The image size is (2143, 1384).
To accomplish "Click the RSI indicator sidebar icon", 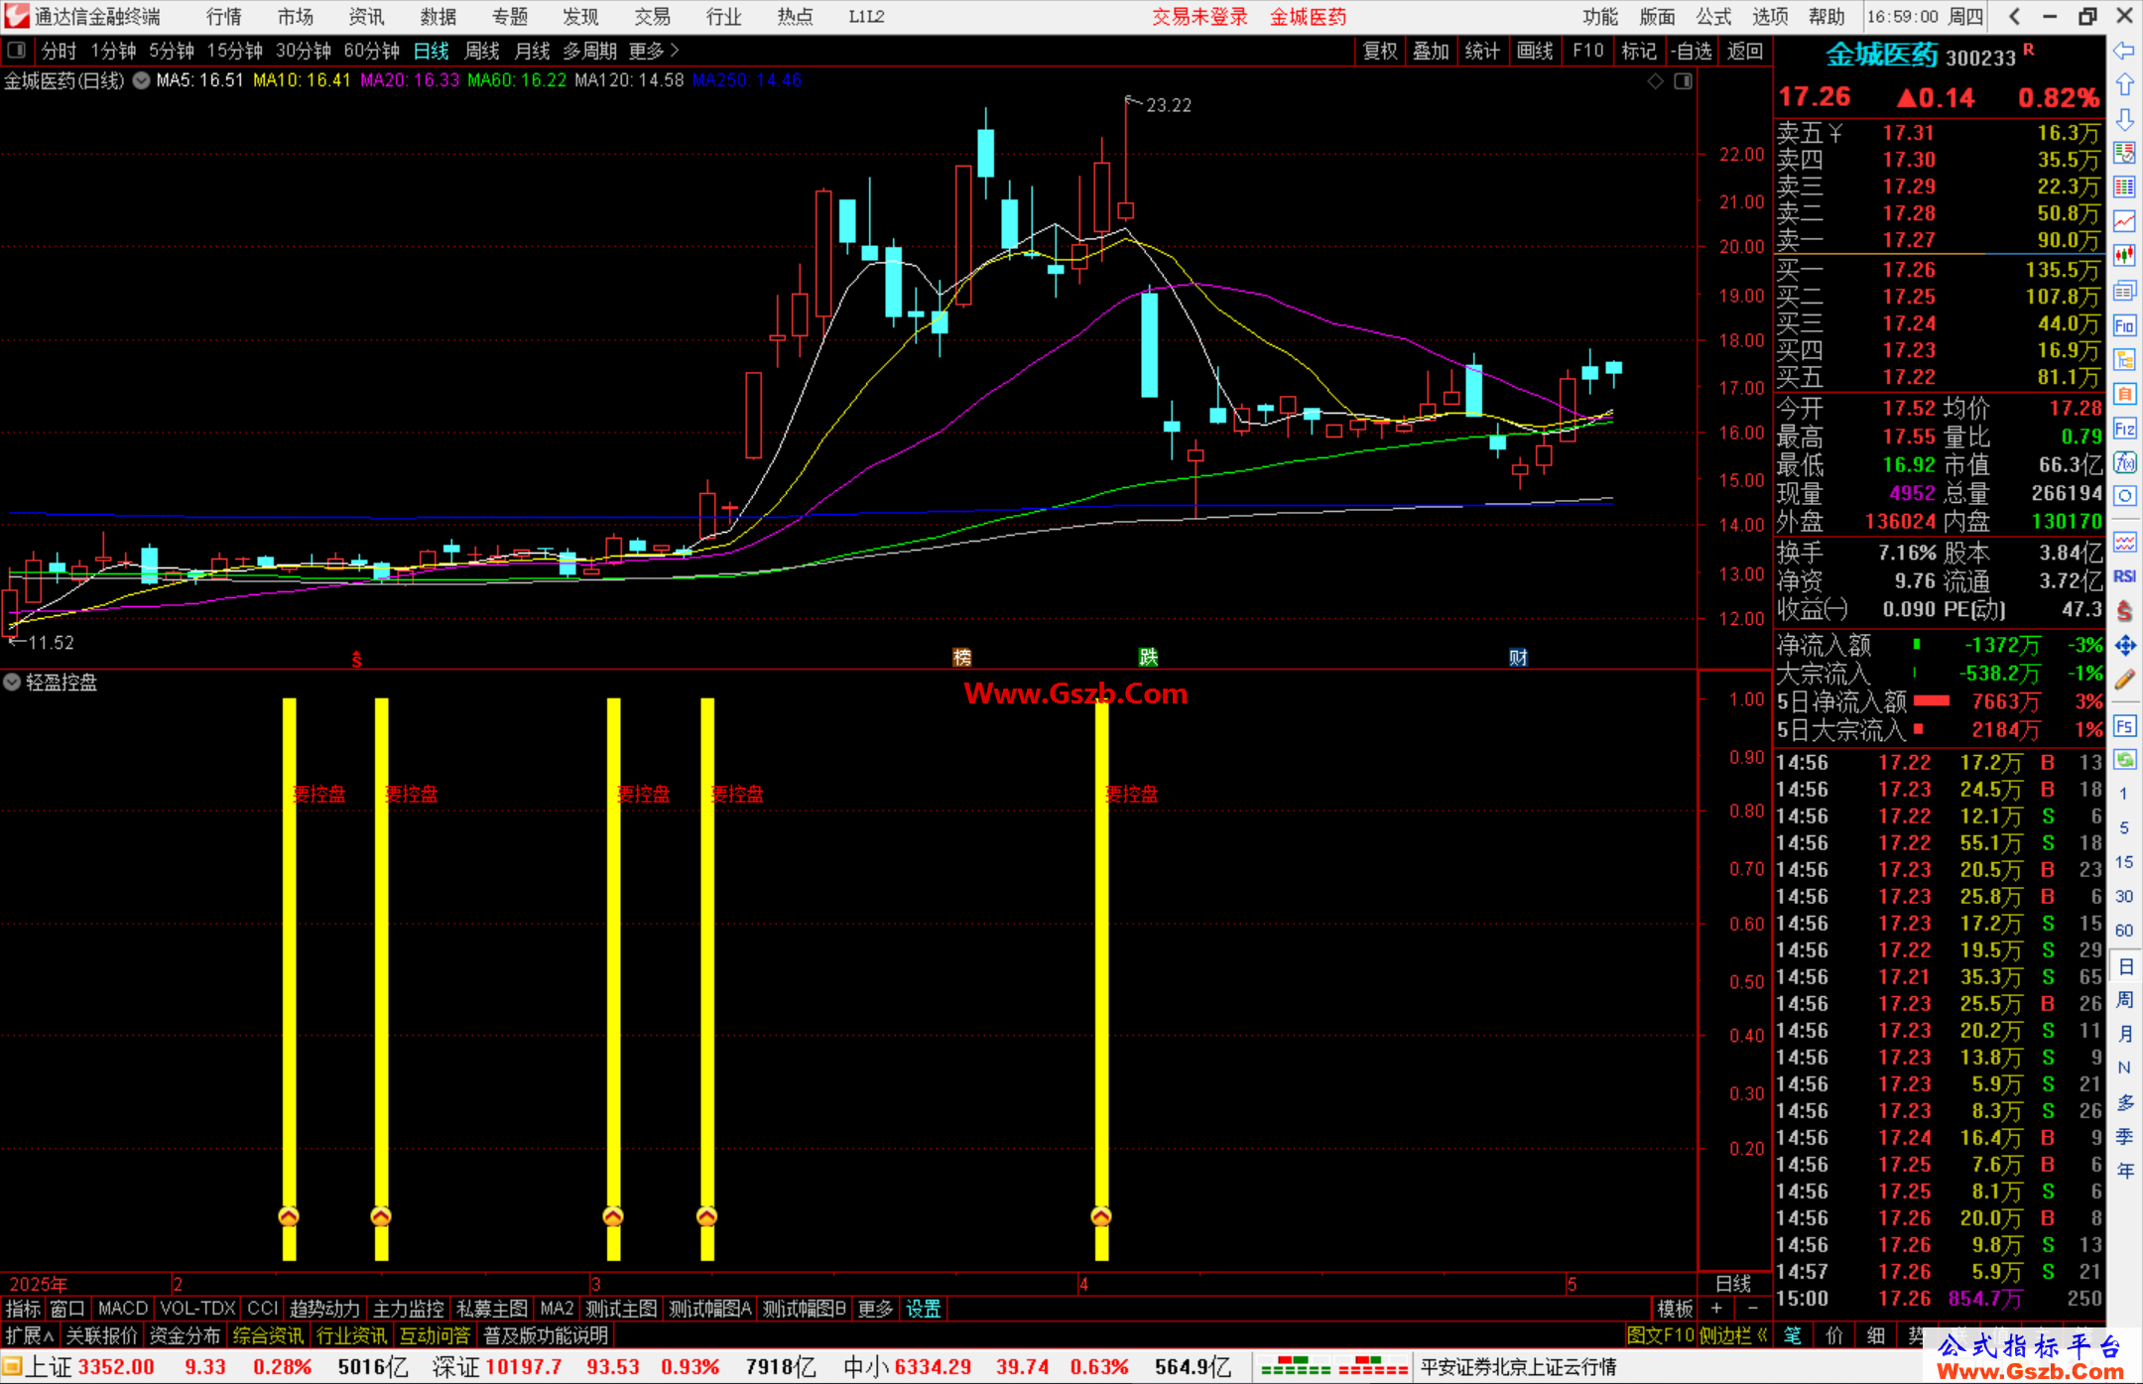I will (x=2124, y=576).
